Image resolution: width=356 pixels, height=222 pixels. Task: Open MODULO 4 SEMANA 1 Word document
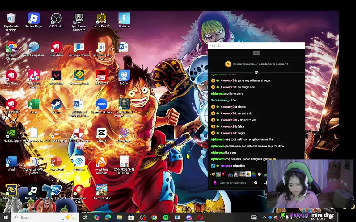79,108
